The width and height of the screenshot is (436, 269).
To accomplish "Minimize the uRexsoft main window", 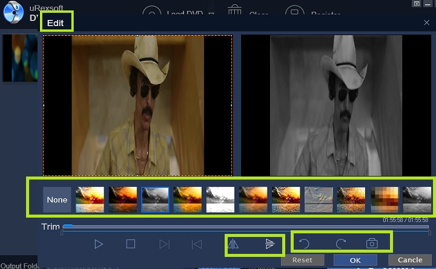I will [x=428, y=4].
